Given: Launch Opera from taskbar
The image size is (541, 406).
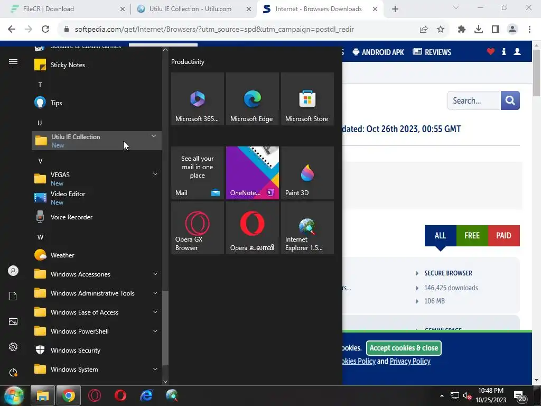Looking at the screenshot, I should [x=120, y=395].
